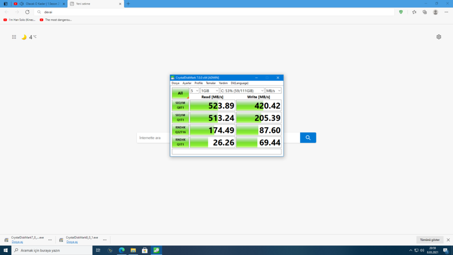Click the 69.44 write result
The width and height of the screenshot is (453, 255).
259,142
